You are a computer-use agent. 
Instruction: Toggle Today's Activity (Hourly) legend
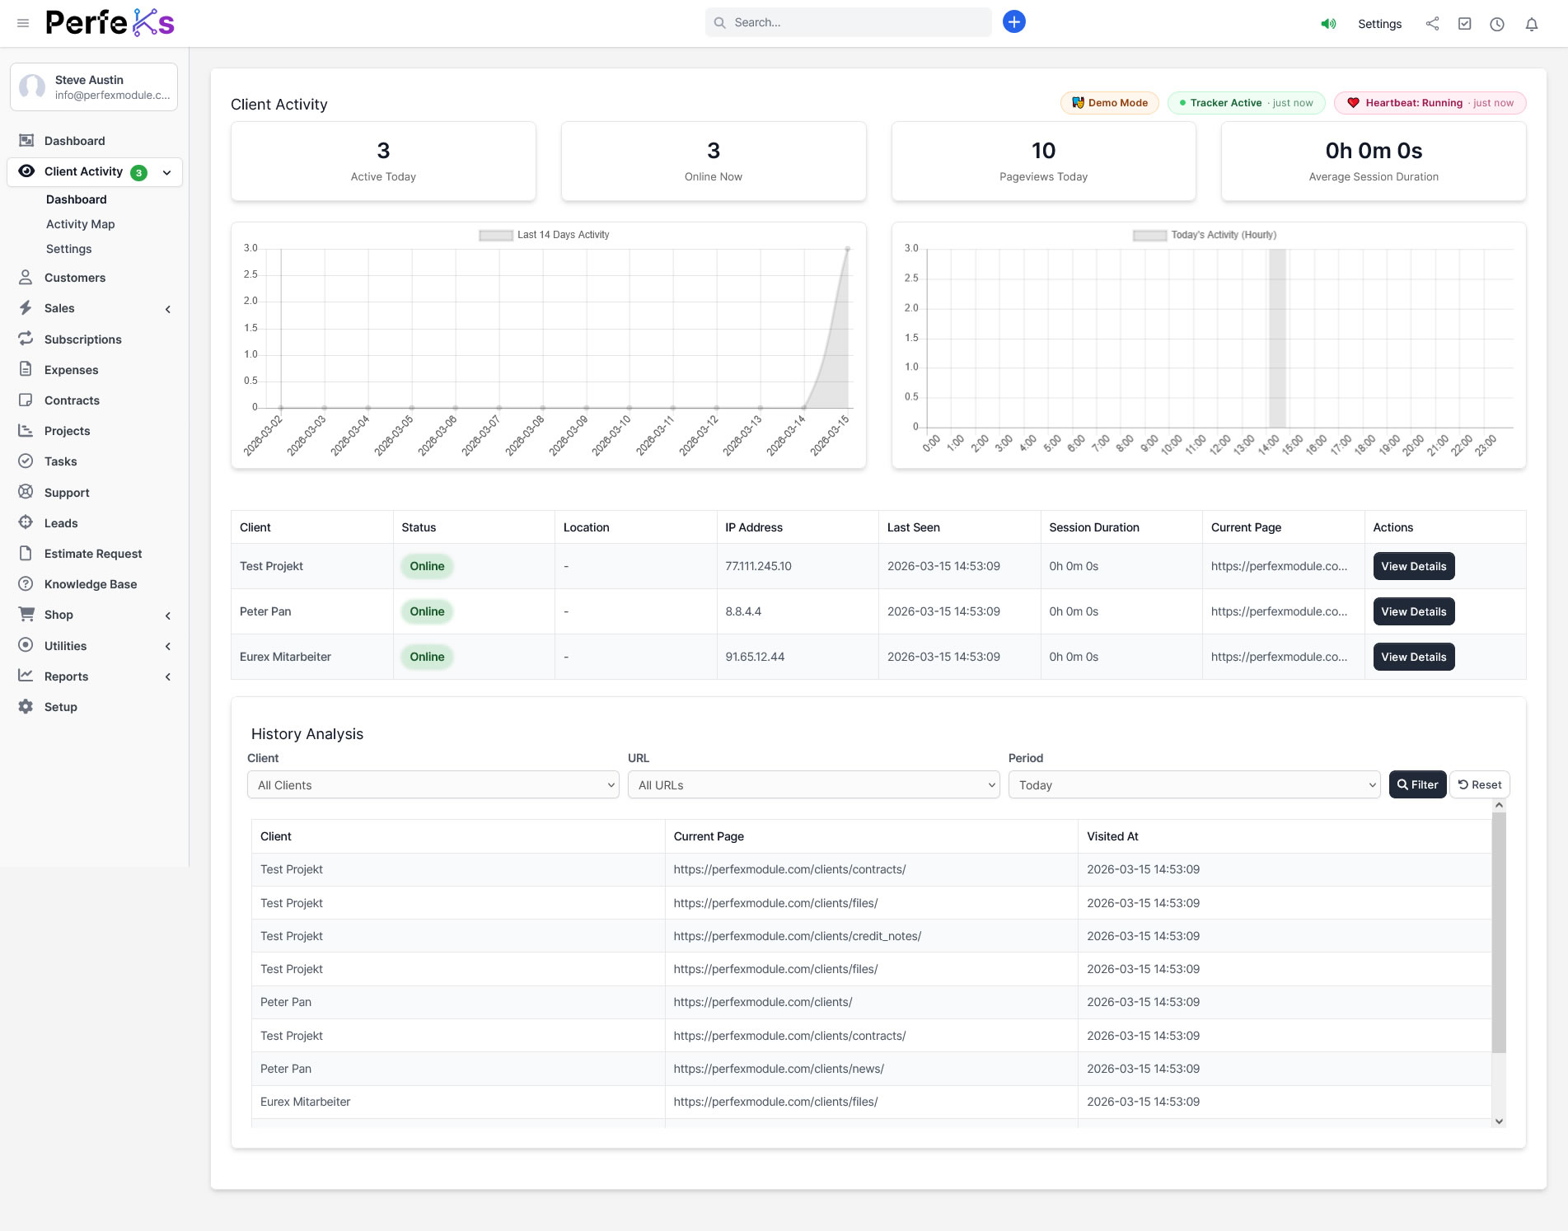1205,235
